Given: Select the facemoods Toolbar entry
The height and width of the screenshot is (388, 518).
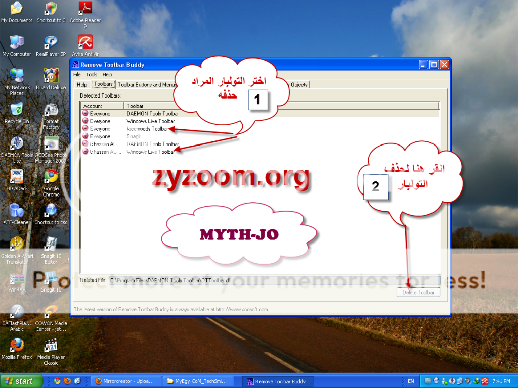Looking at the screenshot, I should pos(260,129).
